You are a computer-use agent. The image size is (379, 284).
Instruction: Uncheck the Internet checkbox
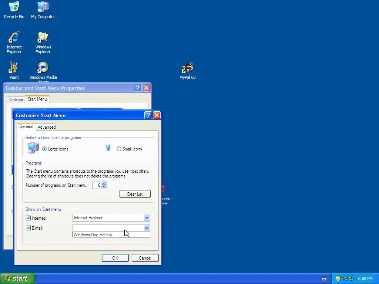(x=28, y=218)
